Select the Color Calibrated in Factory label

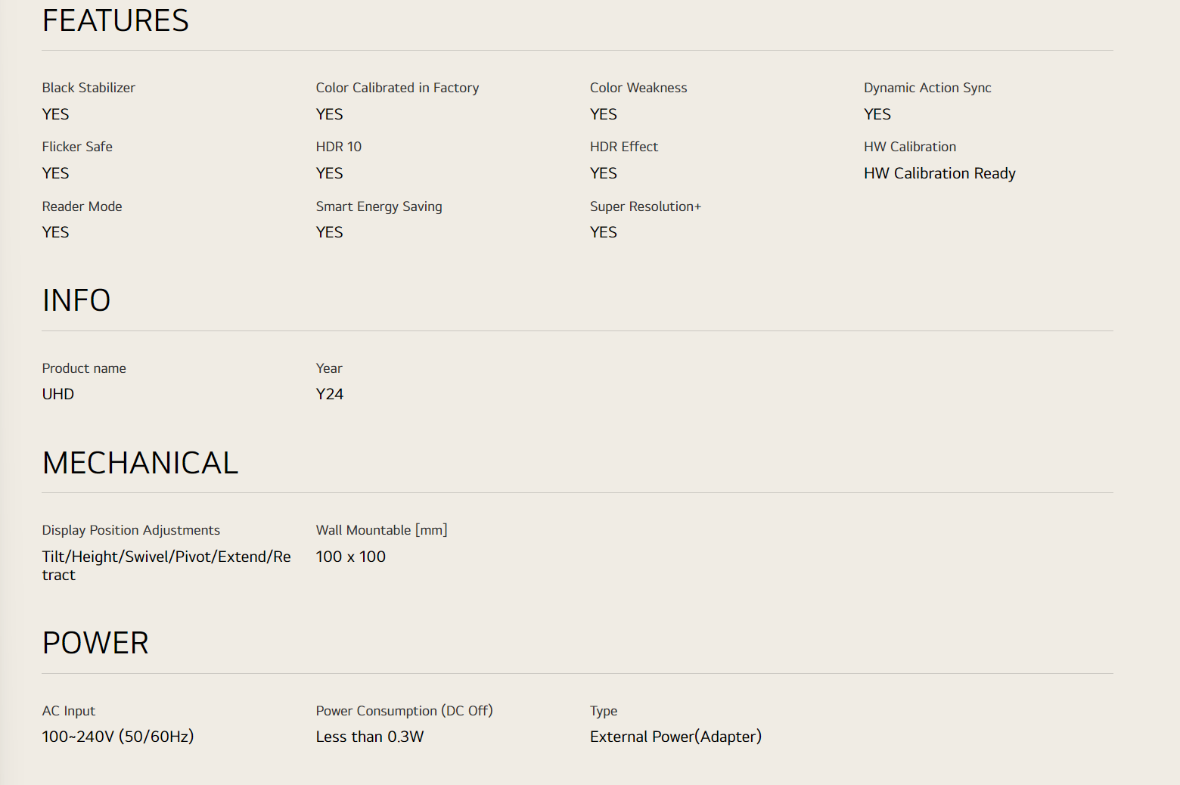(x=397, y=88)
